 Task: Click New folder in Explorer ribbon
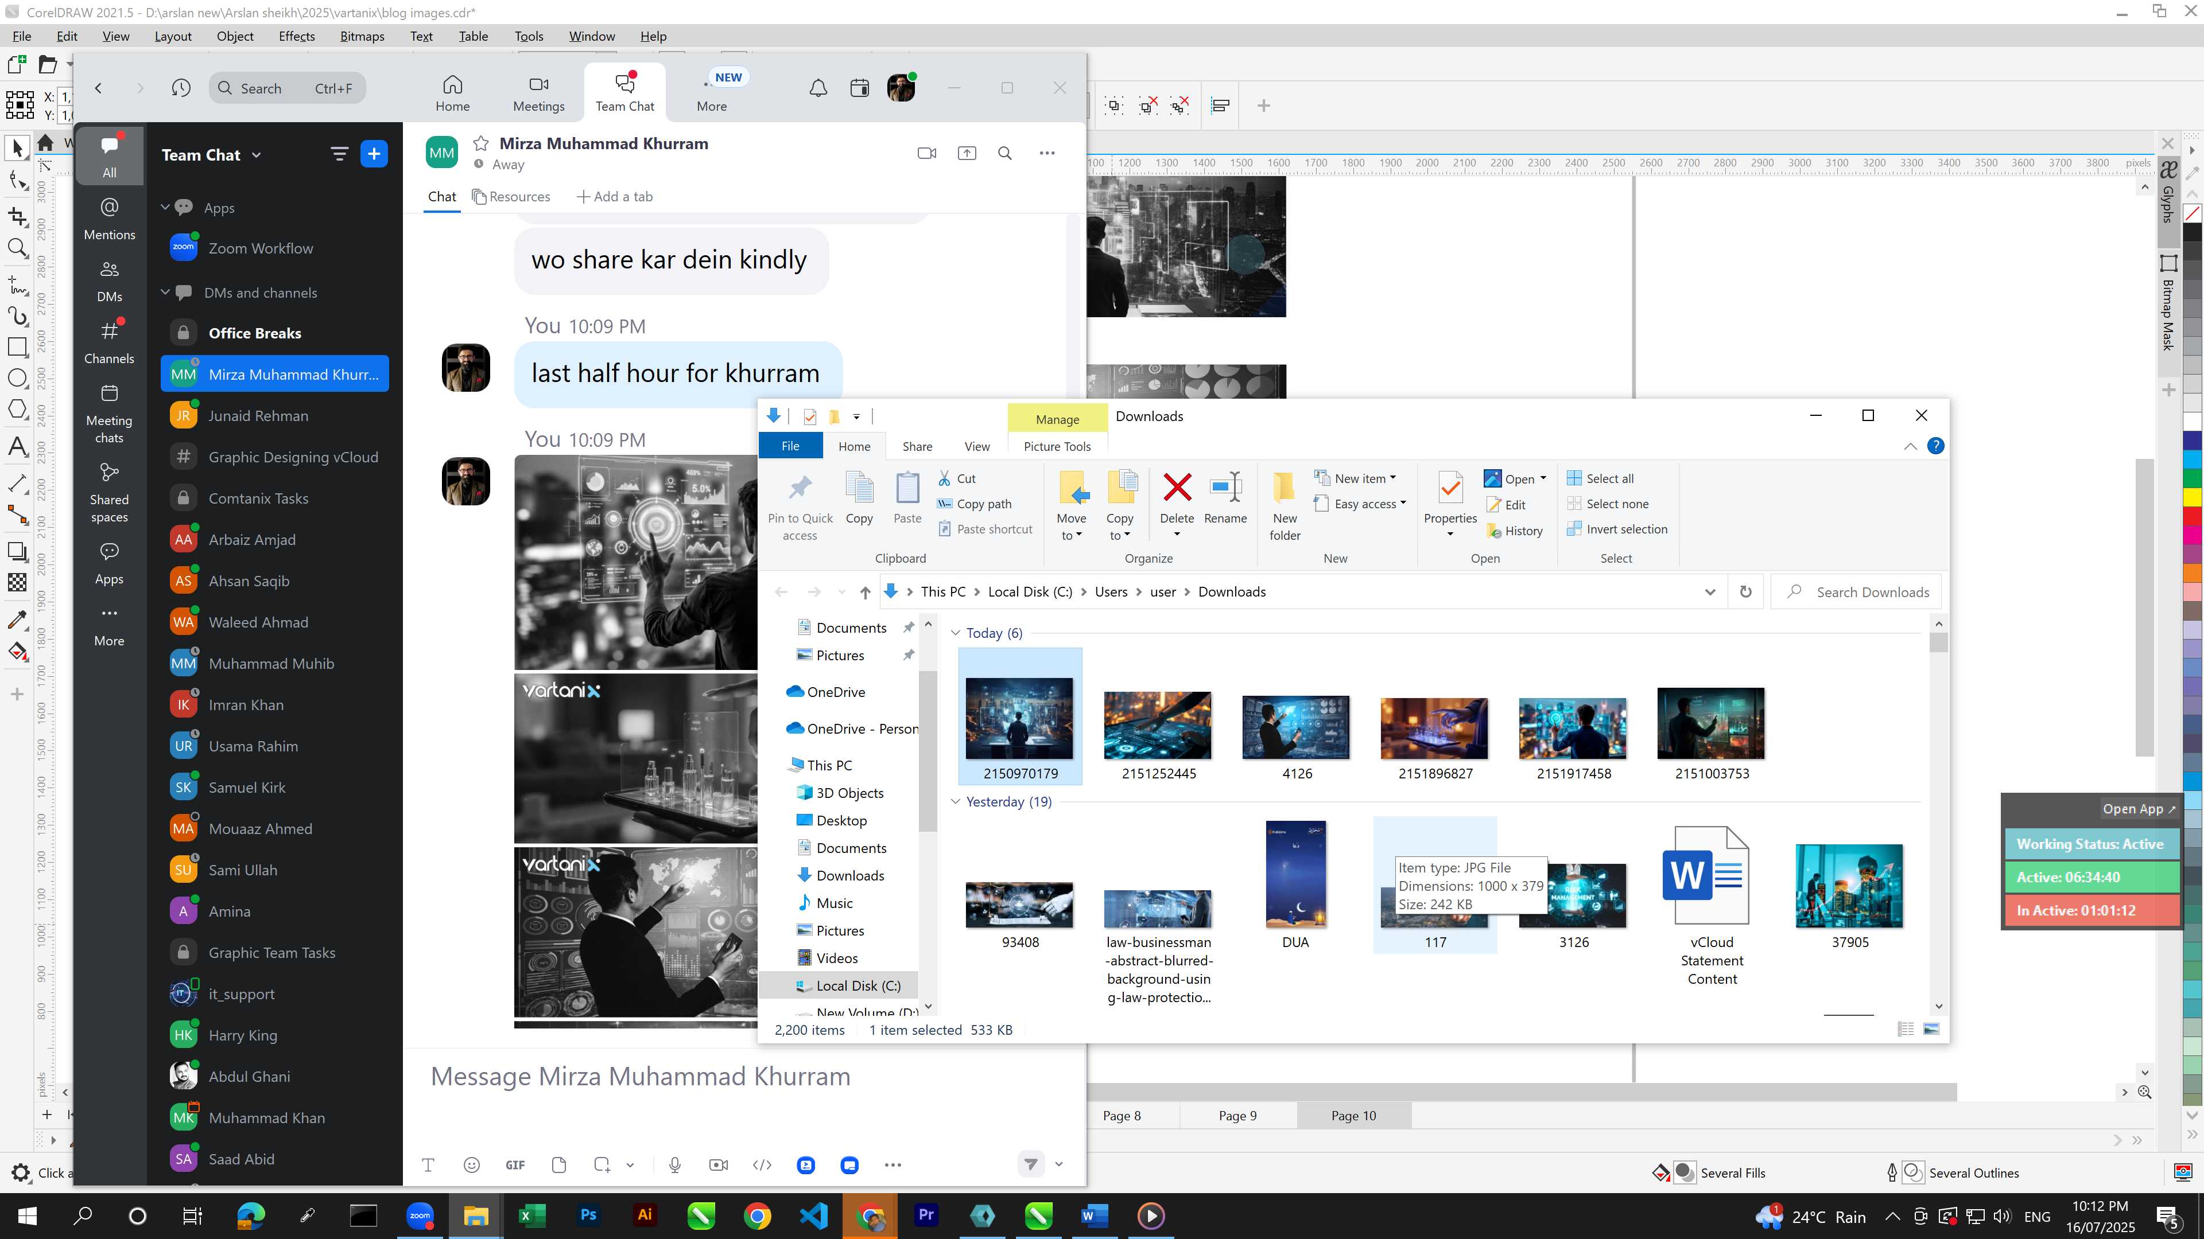click(x=1285, y=506)
